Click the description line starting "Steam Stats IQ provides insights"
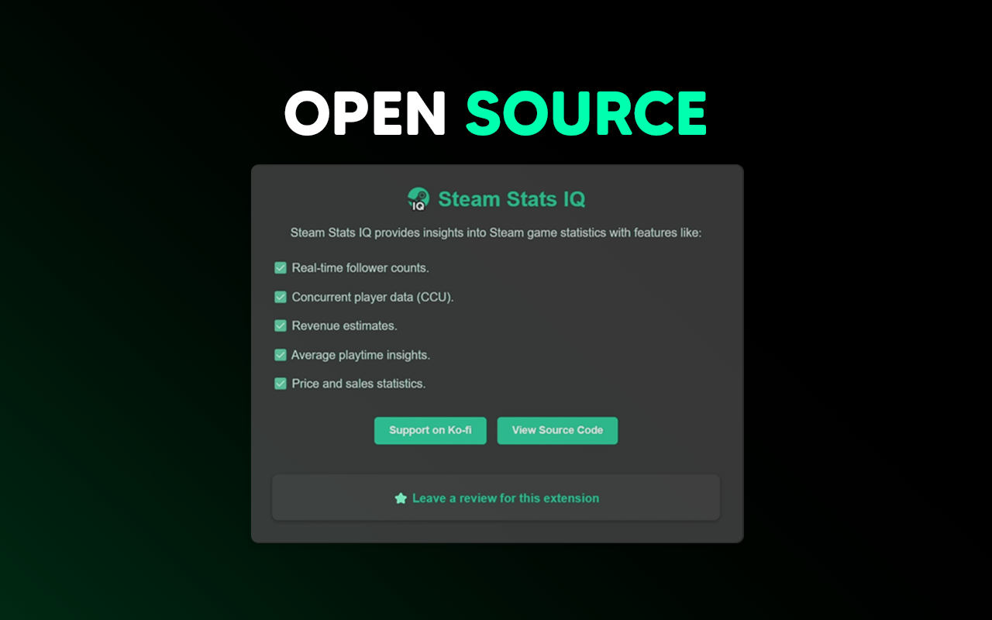This screenshot has height=620, width=992. [x=496, y=232]
